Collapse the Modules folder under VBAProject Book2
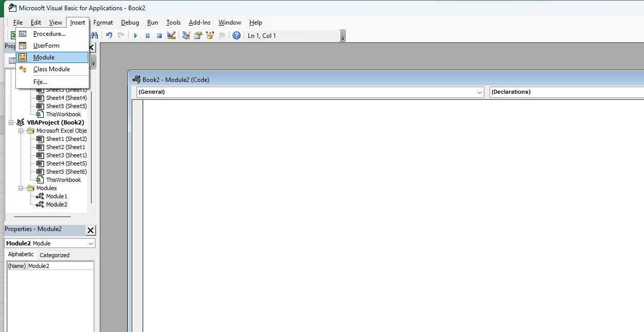The image size is (644, 332). pos(21,188)
